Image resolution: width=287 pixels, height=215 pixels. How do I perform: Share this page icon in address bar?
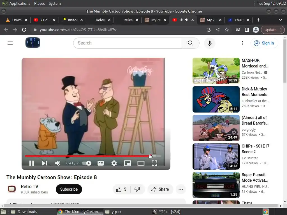tap(217, 30)
